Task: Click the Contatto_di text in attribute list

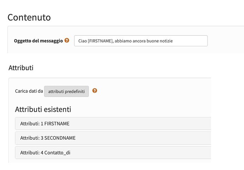Action: pos(57,153)
